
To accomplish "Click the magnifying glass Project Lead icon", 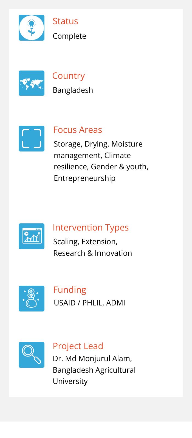I will [32, 355].
